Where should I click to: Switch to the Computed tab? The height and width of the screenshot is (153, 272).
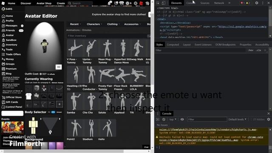(173, 45)
